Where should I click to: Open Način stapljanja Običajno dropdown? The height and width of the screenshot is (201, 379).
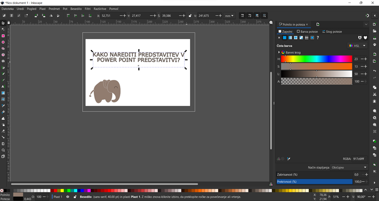pos(349,167)
